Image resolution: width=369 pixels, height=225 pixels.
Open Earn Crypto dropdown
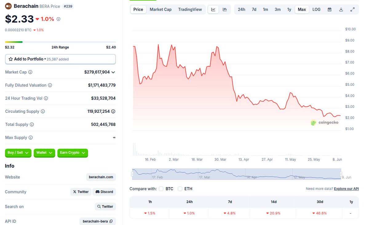(73, 153)
